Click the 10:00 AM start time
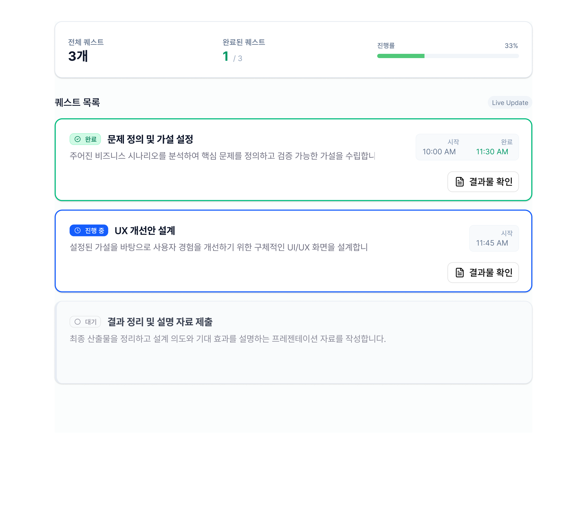 (x=439, y=152)
